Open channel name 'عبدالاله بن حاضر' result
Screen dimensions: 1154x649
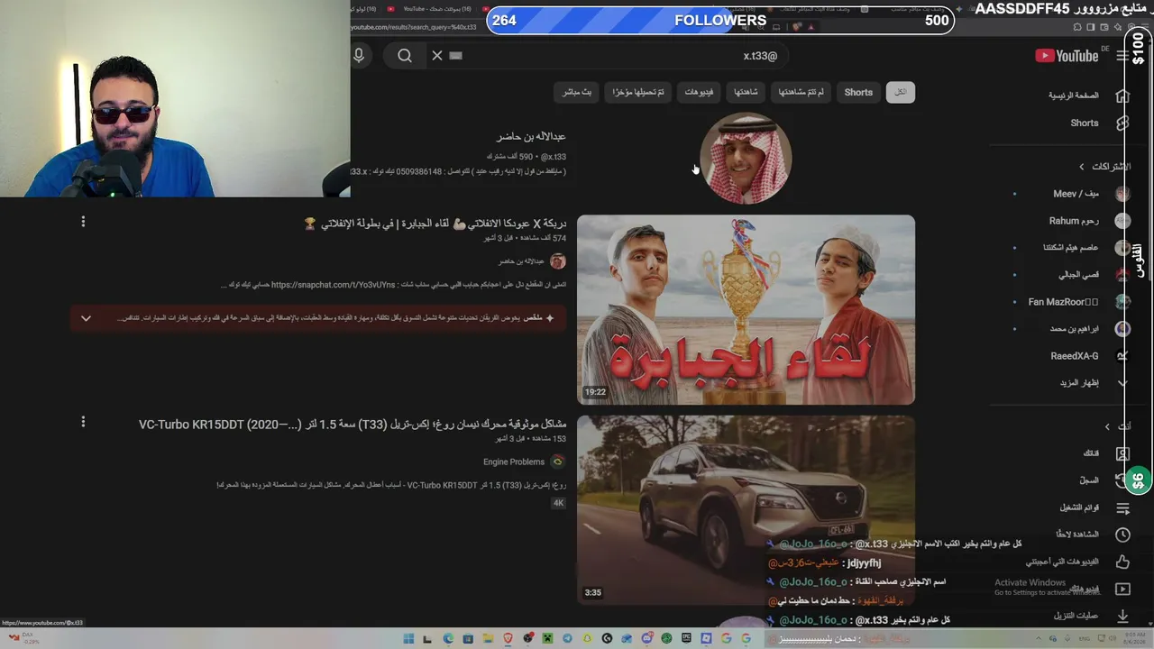[x=531, y=137]
